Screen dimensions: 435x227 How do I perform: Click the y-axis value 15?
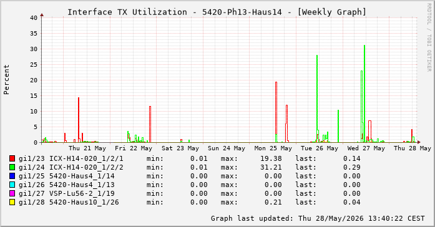[x=34, y=96]
